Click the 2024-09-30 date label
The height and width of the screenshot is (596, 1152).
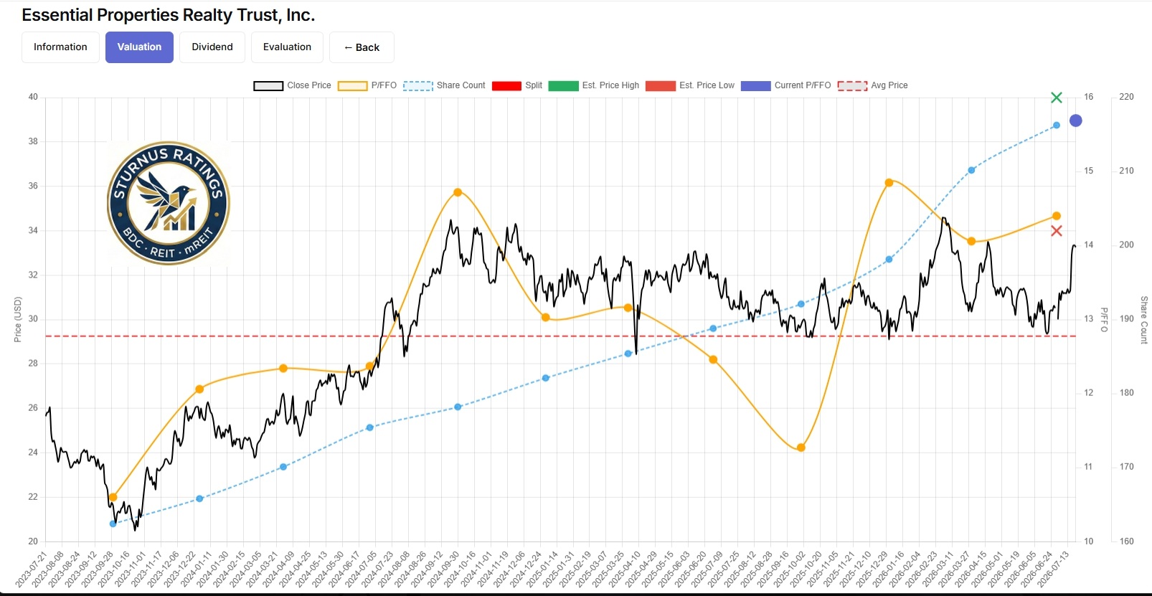[x=444, y=569]
